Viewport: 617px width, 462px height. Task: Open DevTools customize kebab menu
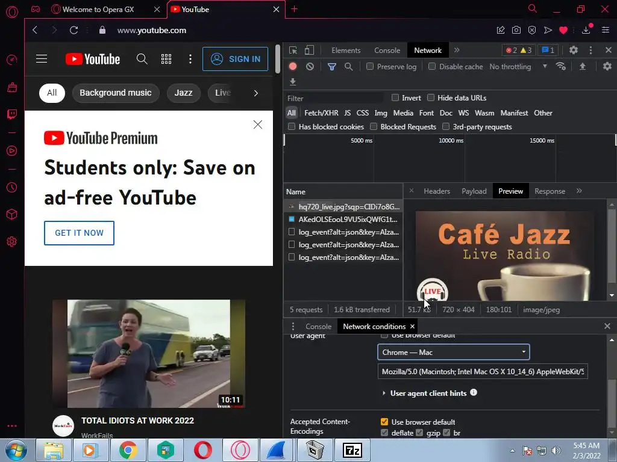590,51
